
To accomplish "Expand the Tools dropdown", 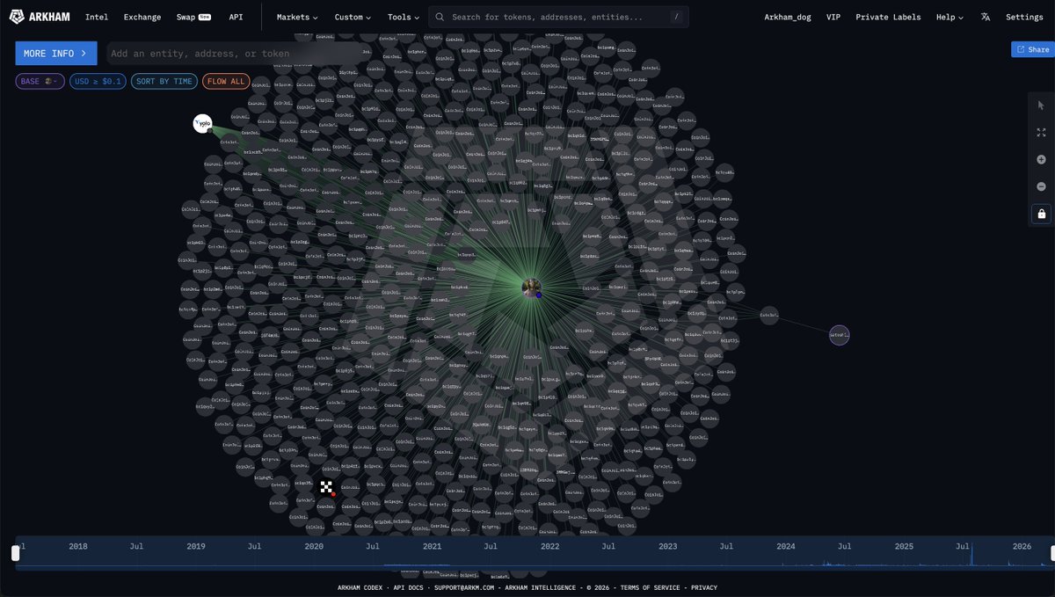I will (x=404, y=17).
